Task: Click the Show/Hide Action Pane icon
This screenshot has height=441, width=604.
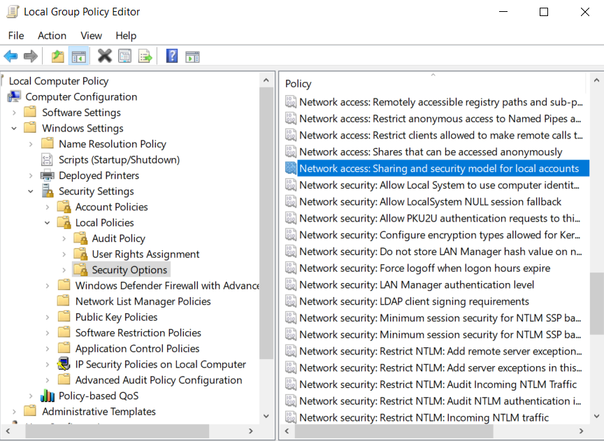Action: click(x=192, y=56)
